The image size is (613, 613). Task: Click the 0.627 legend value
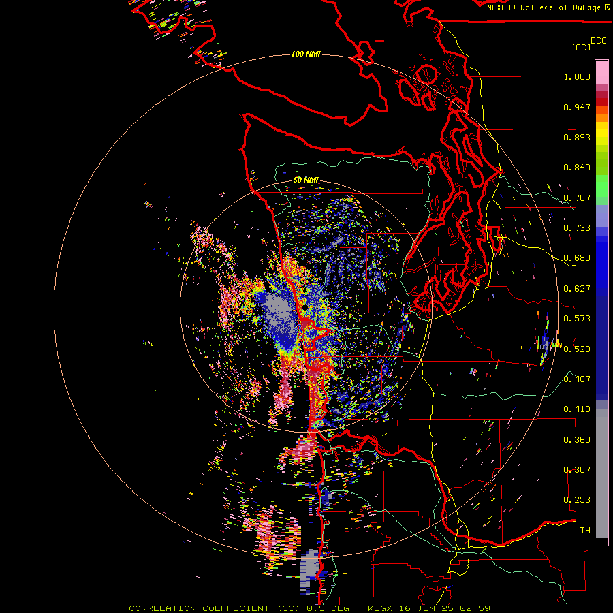pyautogui.click(x=577, y=289)
